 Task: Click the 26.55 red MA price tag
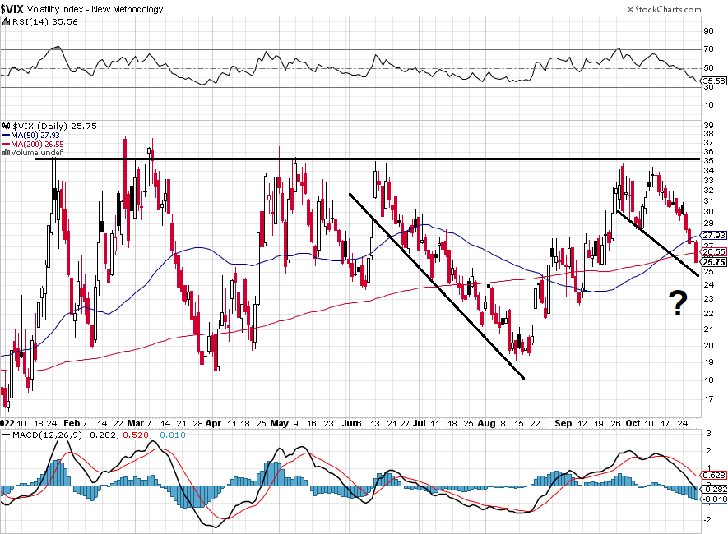(714, 251)
